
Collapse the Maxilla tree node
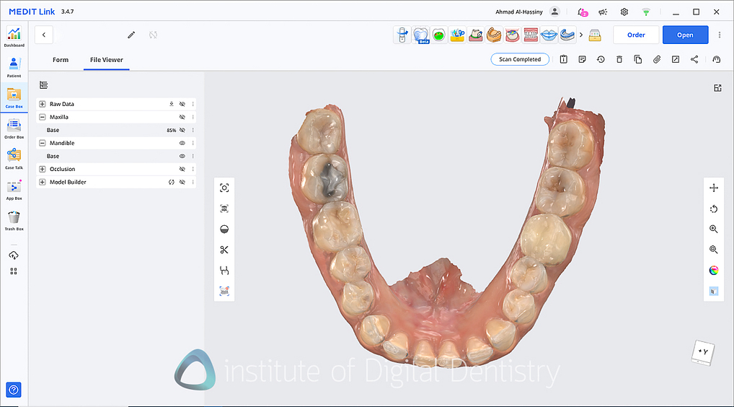pos(42,117)
